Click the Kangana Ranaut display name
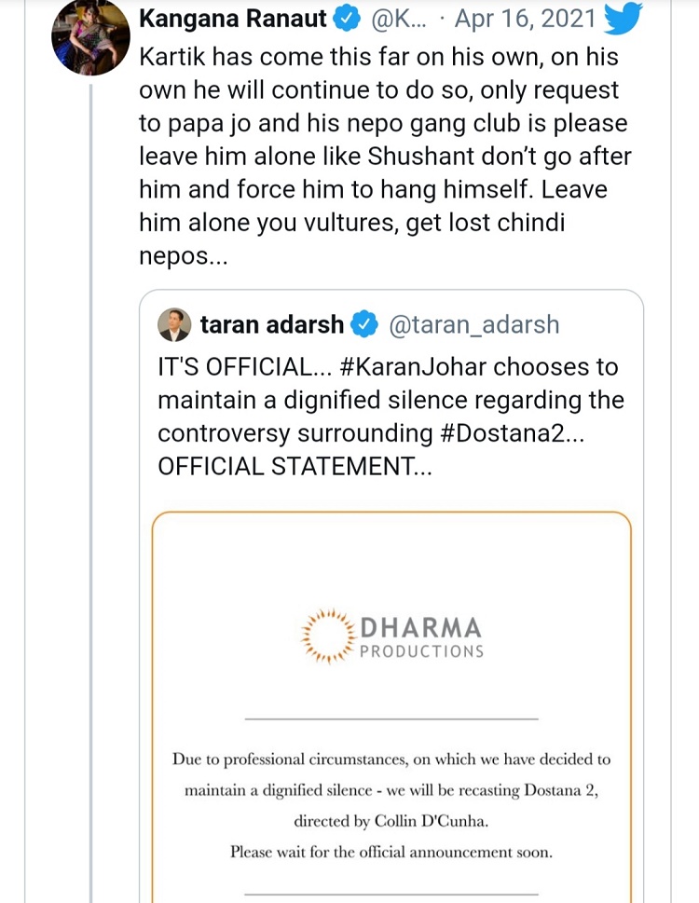The image size is (699, 903). (233, 19)
